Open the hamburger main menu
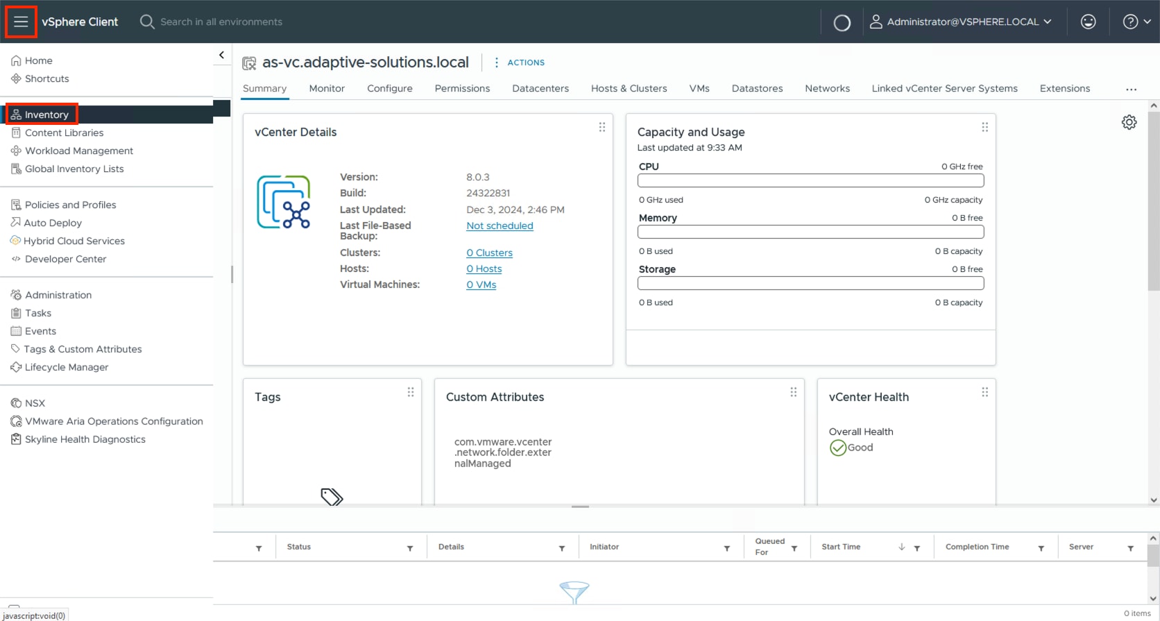 point(21,22)
